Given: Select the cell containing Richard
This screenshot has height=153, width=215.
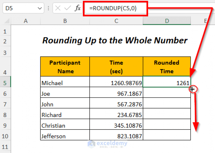Looking at the screenshot, I should [65, 114].
